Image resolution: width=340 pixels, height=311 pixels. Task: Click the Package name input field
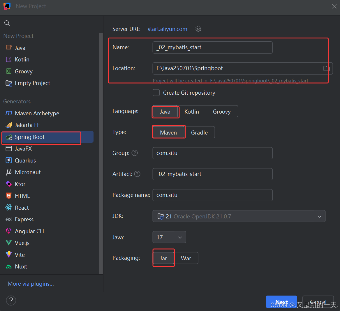[x=212, y=195]
